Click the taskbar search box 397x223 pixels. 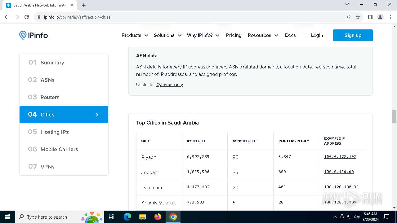[60, 217]
